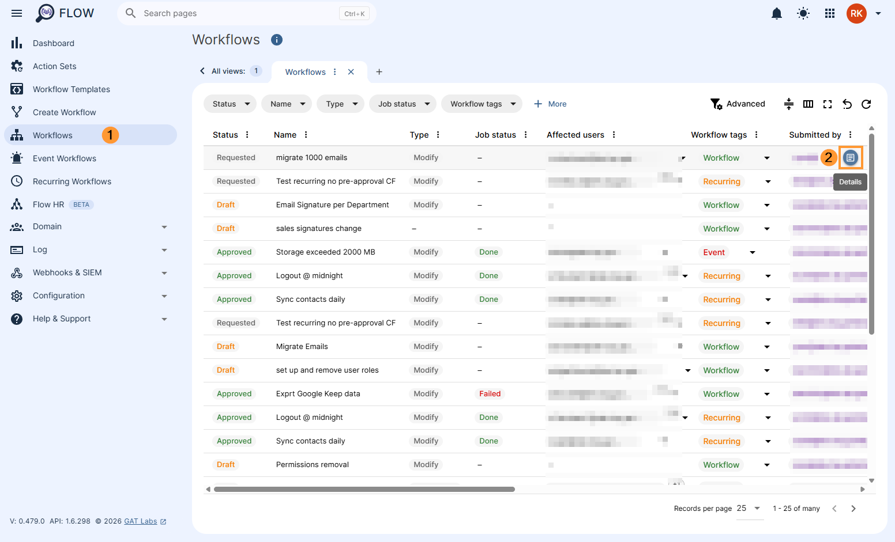Open Name column header menu

click(306, 135)
